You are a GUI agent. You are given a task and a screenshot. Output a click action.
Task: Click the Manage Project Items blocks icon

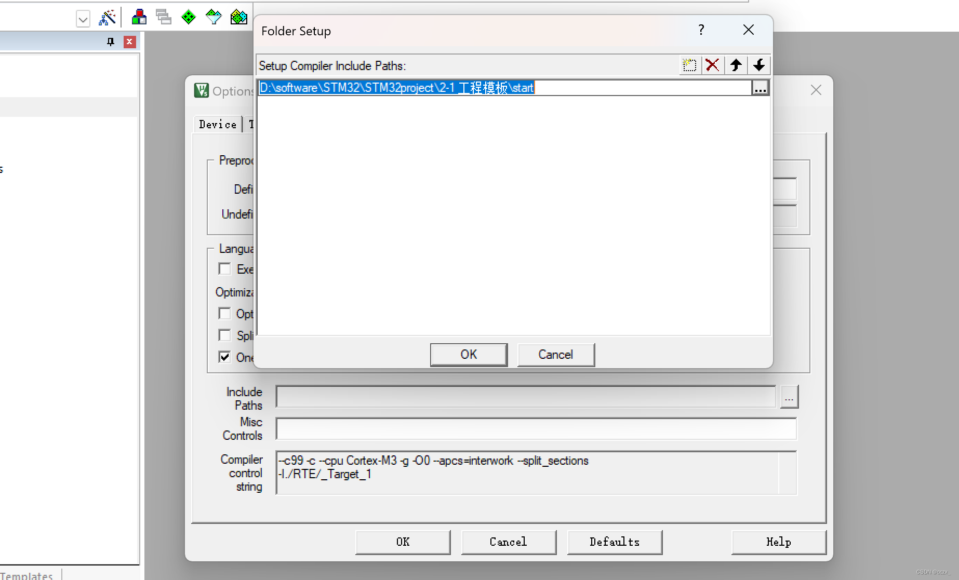[139, 18]
